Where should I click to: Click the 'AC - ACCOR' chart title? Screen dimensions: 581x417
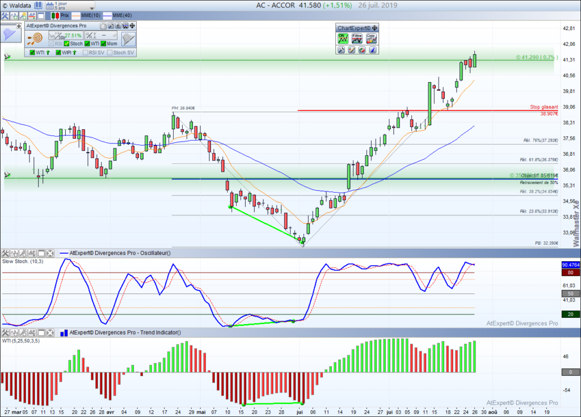pyautogui.click(x=275, y=6)
